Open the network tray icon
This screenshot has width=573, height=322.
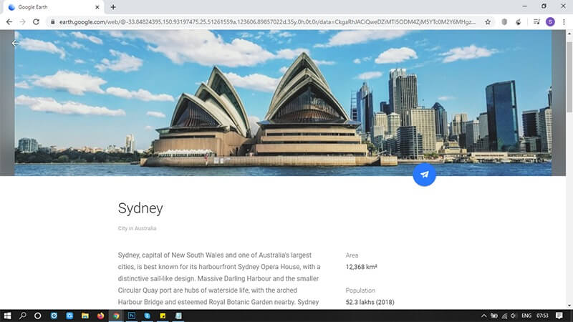click(x=504, y=316)
